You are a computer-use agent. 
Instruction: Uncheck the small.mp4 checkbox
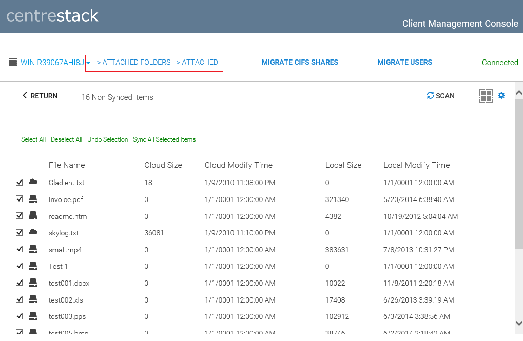point(20,249)
